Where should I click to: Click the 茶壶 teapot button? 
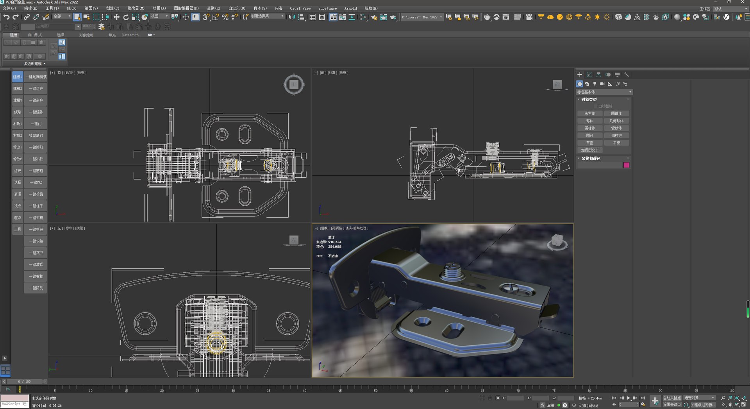point(590,143)
